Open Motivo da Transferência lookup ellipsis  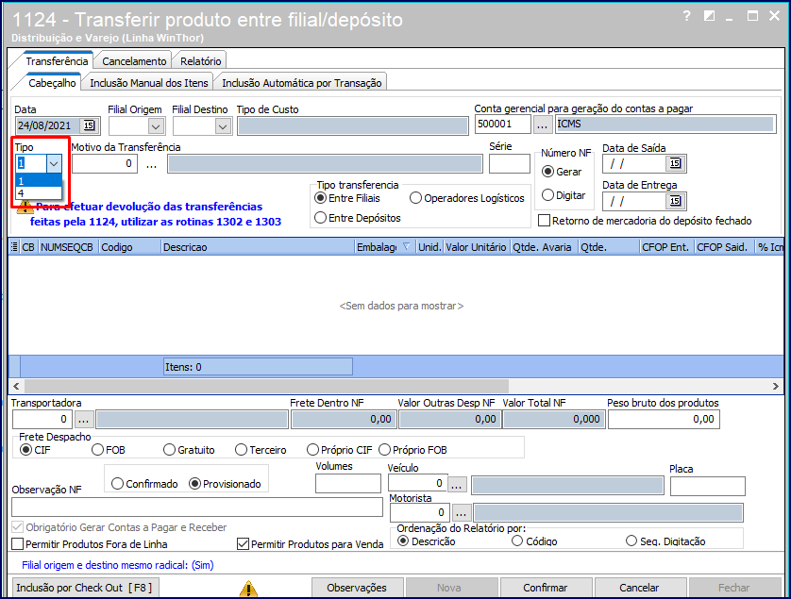click(151, 164)
